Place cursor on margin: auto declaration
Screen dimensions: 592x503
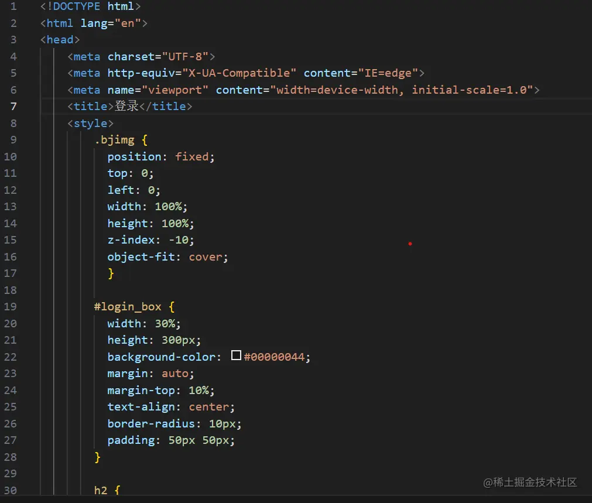150,374
